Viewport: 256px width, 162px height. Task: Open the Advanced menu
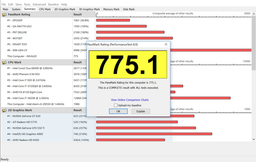point(39,4)
